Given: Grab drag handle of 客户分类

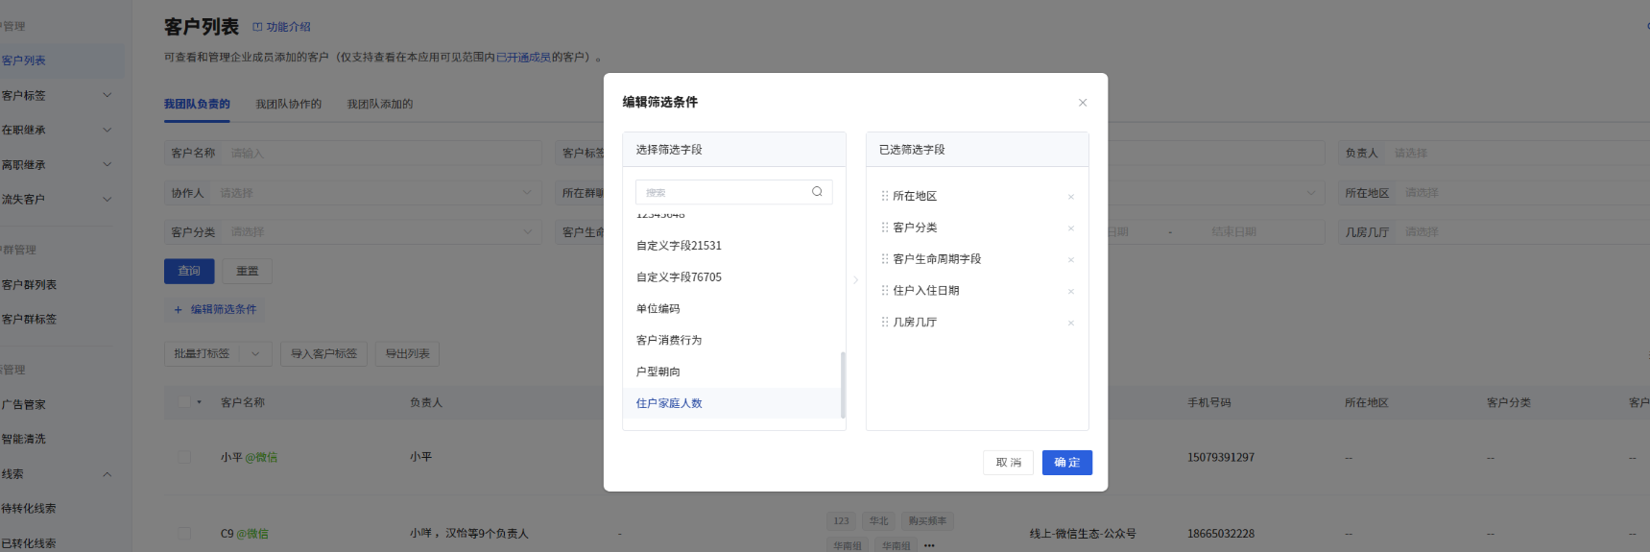Looking at the screenshot, I should (885, 228).
